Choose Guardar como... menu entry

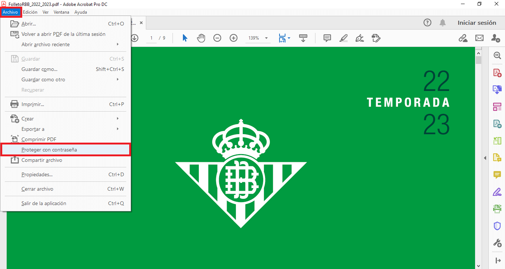[x=65, y=69]
